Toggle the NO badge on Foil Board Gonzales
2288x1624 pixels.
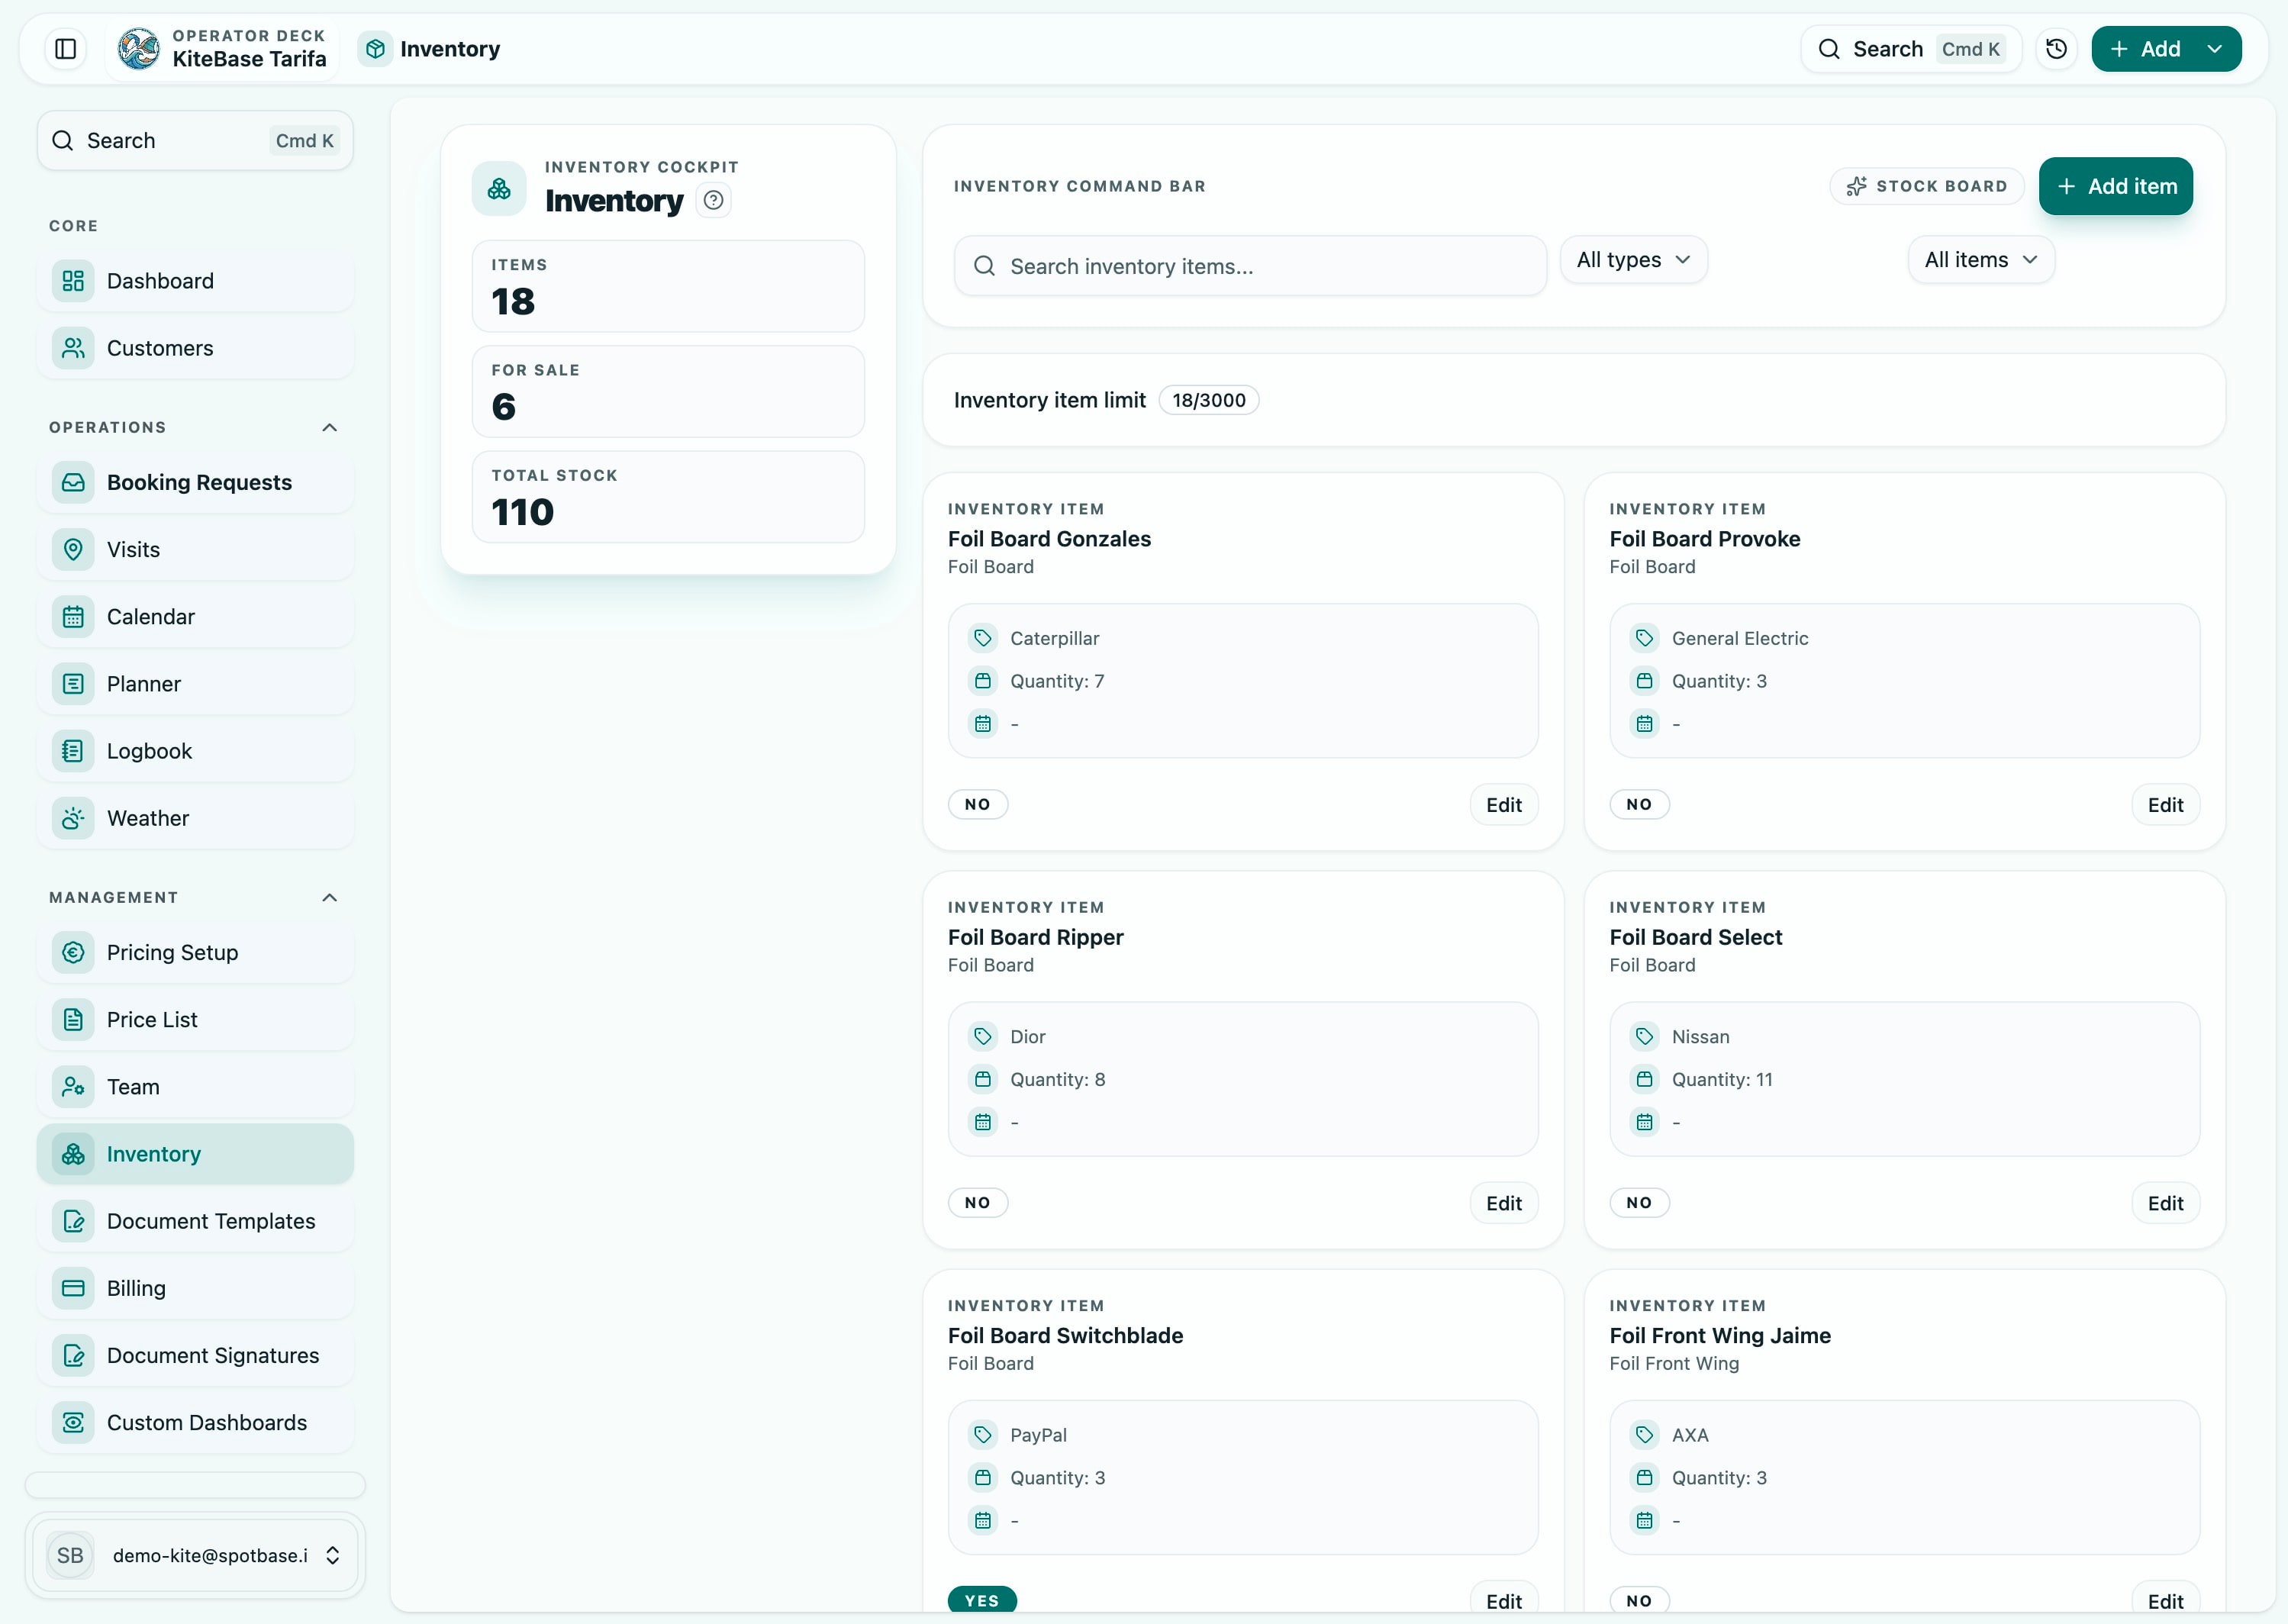pyautogui.click(x=978, y=804)
